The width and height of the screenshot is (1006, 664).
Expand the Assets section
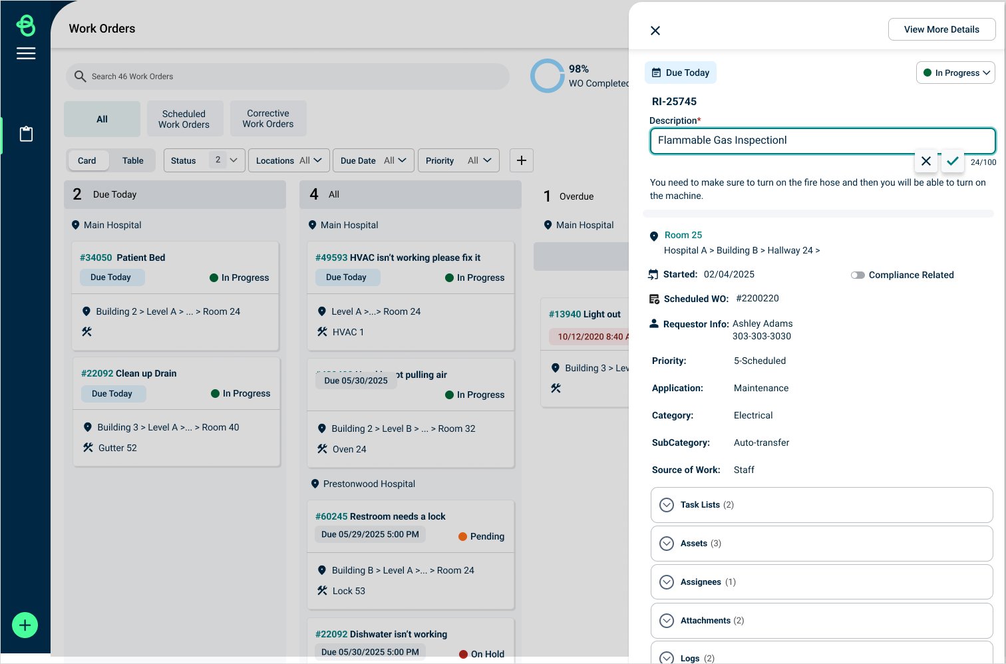click(822, 544)
